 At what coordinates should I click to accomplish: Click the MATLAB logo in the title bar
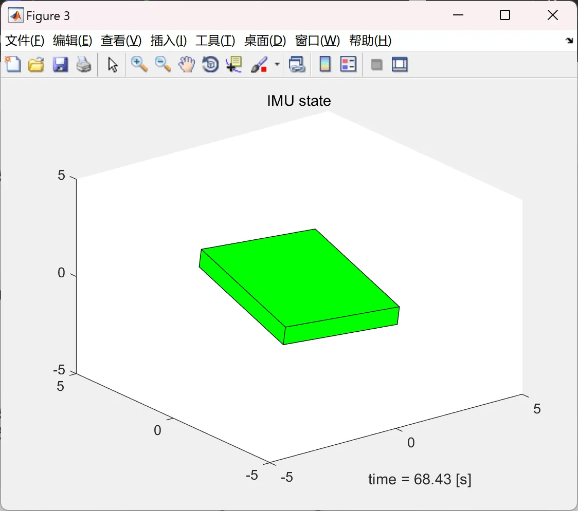[15, 15]
